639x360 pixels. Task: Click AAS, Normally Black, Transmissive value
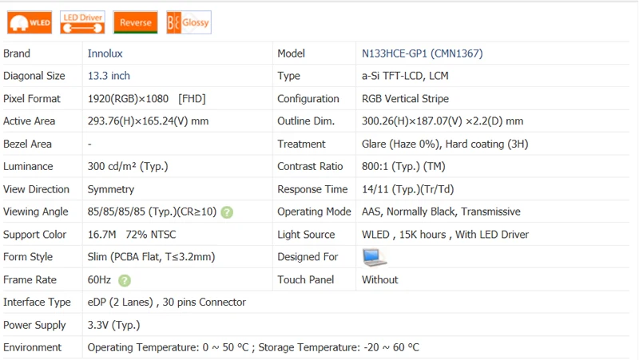441,212
